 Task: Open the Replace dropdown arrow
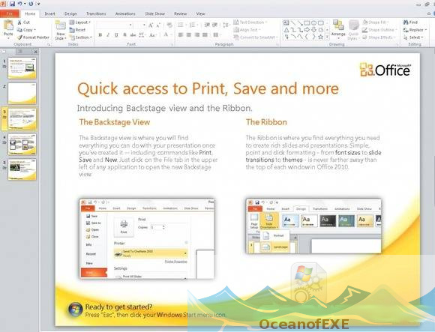tap(425, 30)
